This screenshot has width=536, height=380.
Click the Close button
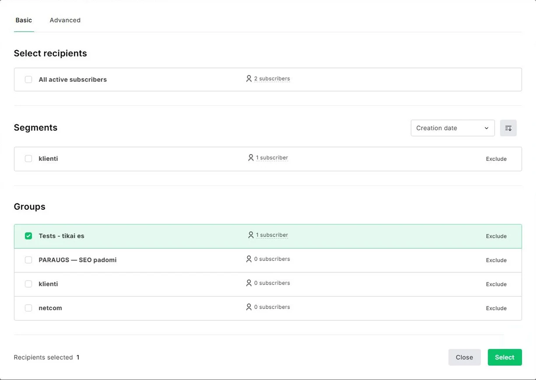pyautogui.click(x=464, y=357)
